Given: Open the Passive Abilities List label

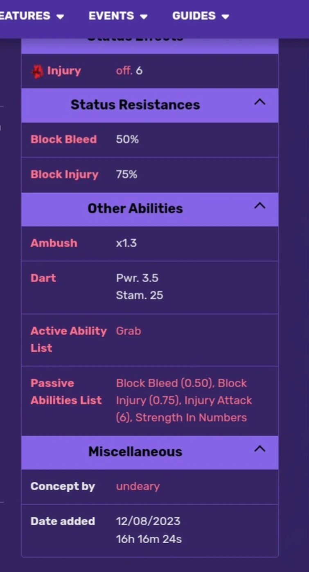Looking at the screenshot, I should tap(66, 391).
